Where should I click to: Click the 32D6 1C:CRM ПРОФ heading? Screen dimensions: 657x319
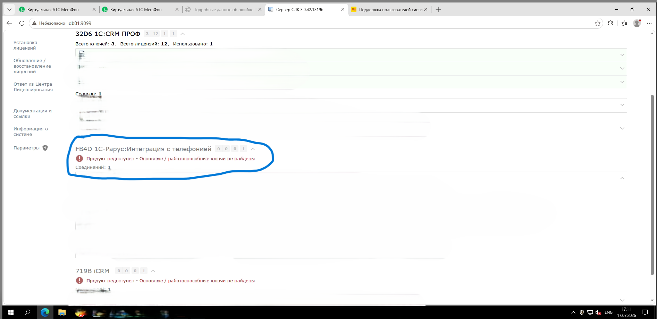(108, 34)
